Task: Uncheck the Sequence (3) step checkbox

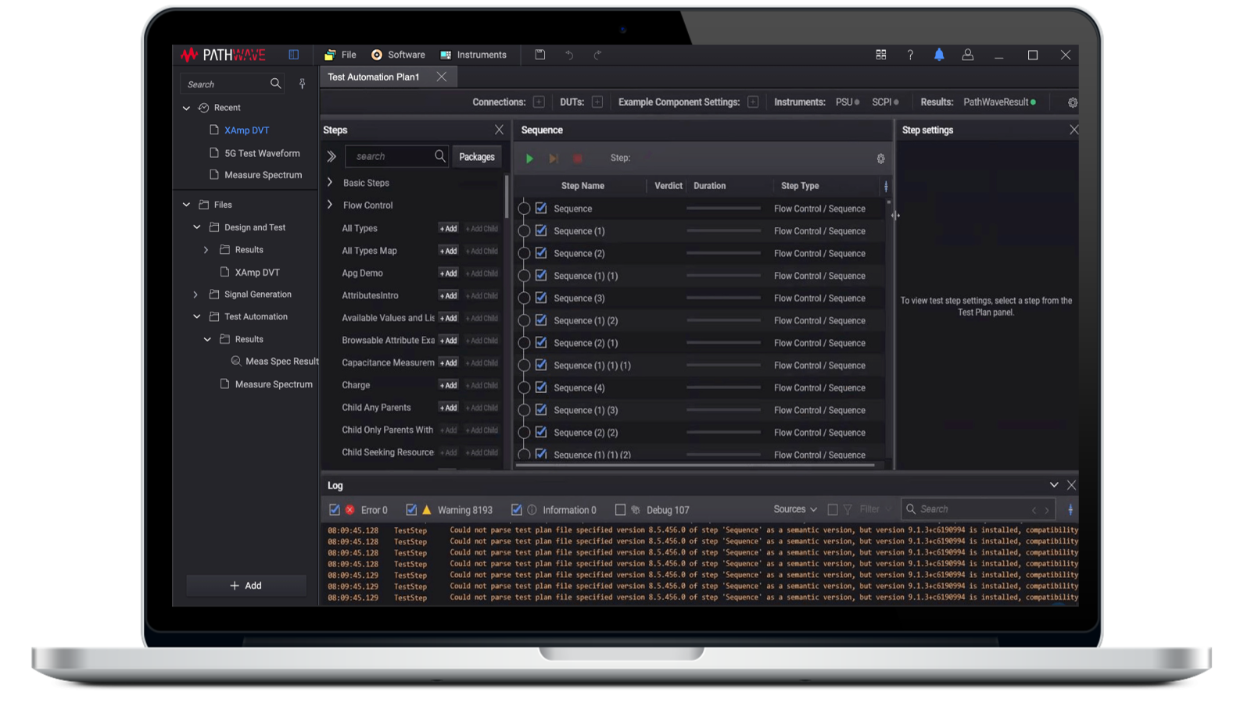Action: click(540, 298)
